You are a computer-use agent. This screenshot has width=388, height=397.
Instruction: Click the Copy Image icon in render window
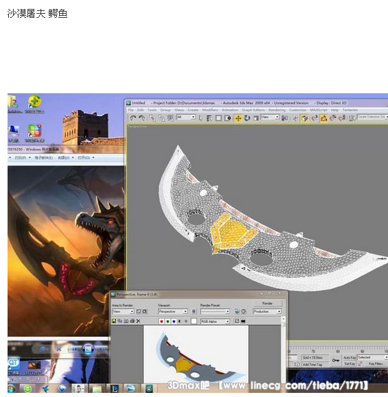(120, 321)
